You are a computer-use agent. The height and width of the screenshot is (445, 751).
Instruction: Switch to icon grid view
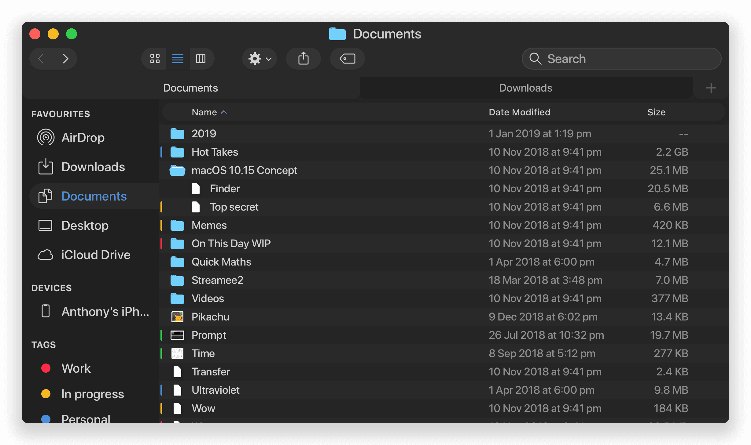point(155,58)
